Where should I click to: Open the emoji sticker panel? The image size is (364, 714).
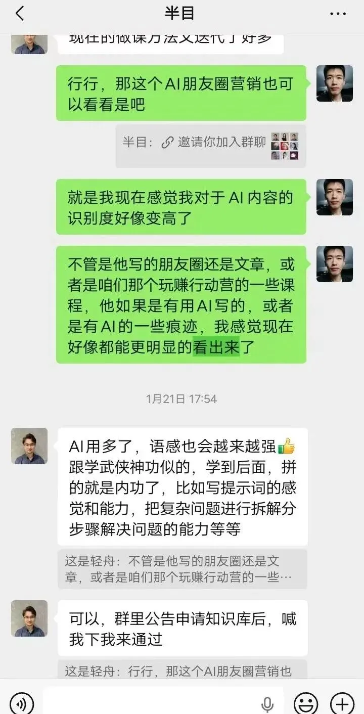click(x=306, y=702)
